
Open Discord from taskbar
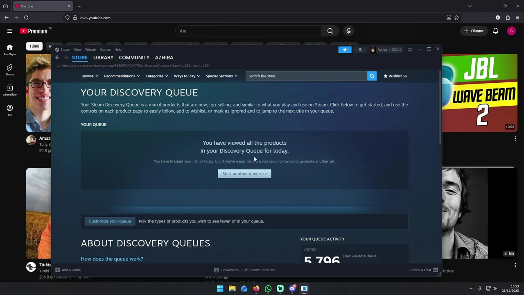(292, 288)
